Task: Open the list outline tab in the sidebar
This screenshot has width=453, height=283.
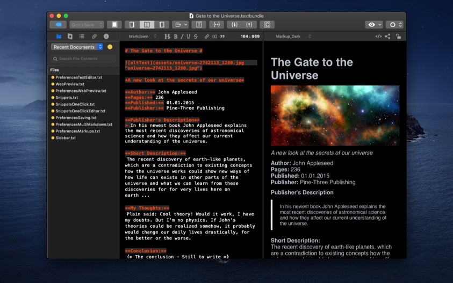Action: [x=82, y=37]
